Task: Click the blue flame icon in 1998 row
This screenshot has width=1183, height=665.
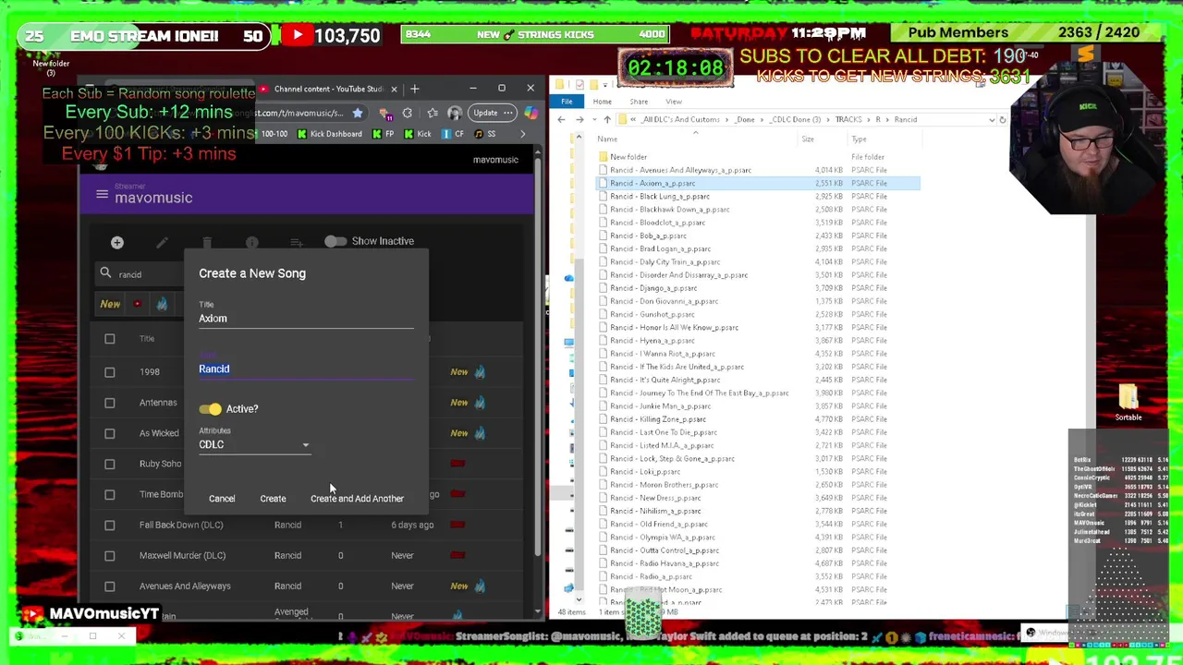Action: tap(480, 371)
